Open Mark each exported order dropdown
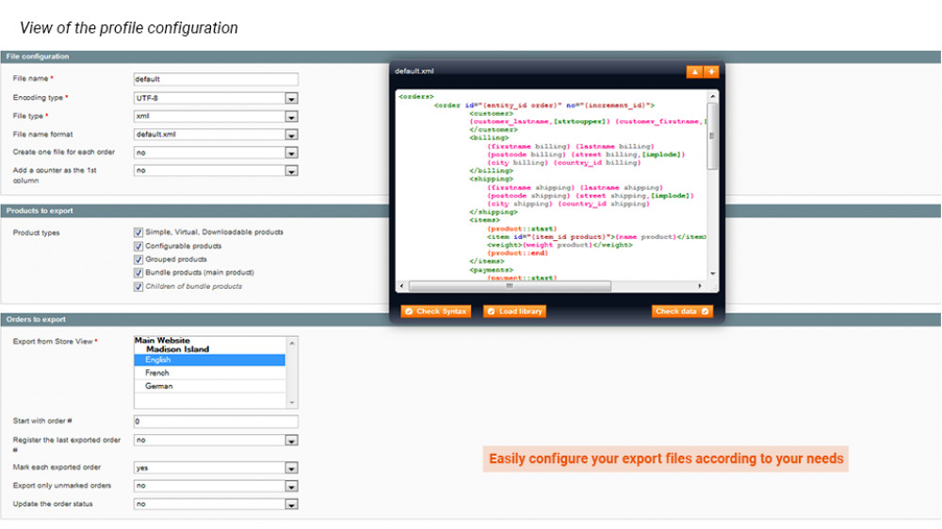 tap(216, 468)
